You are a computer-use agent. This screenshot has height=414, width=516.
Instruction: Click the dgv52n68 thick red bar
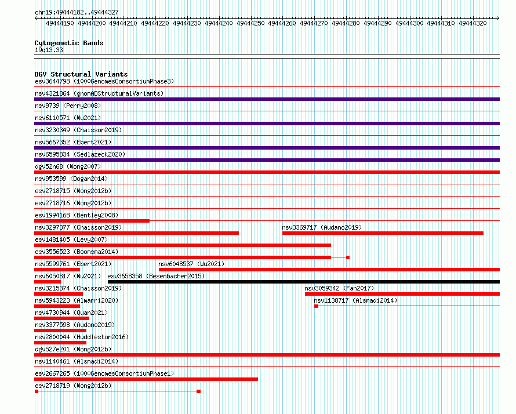pyautogui.click(x=267, y=172)
